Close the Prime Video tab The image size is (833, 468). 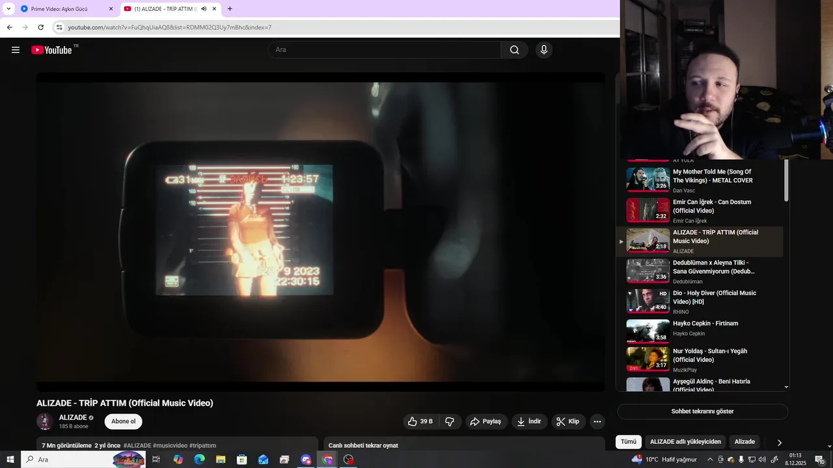(111, 9)
